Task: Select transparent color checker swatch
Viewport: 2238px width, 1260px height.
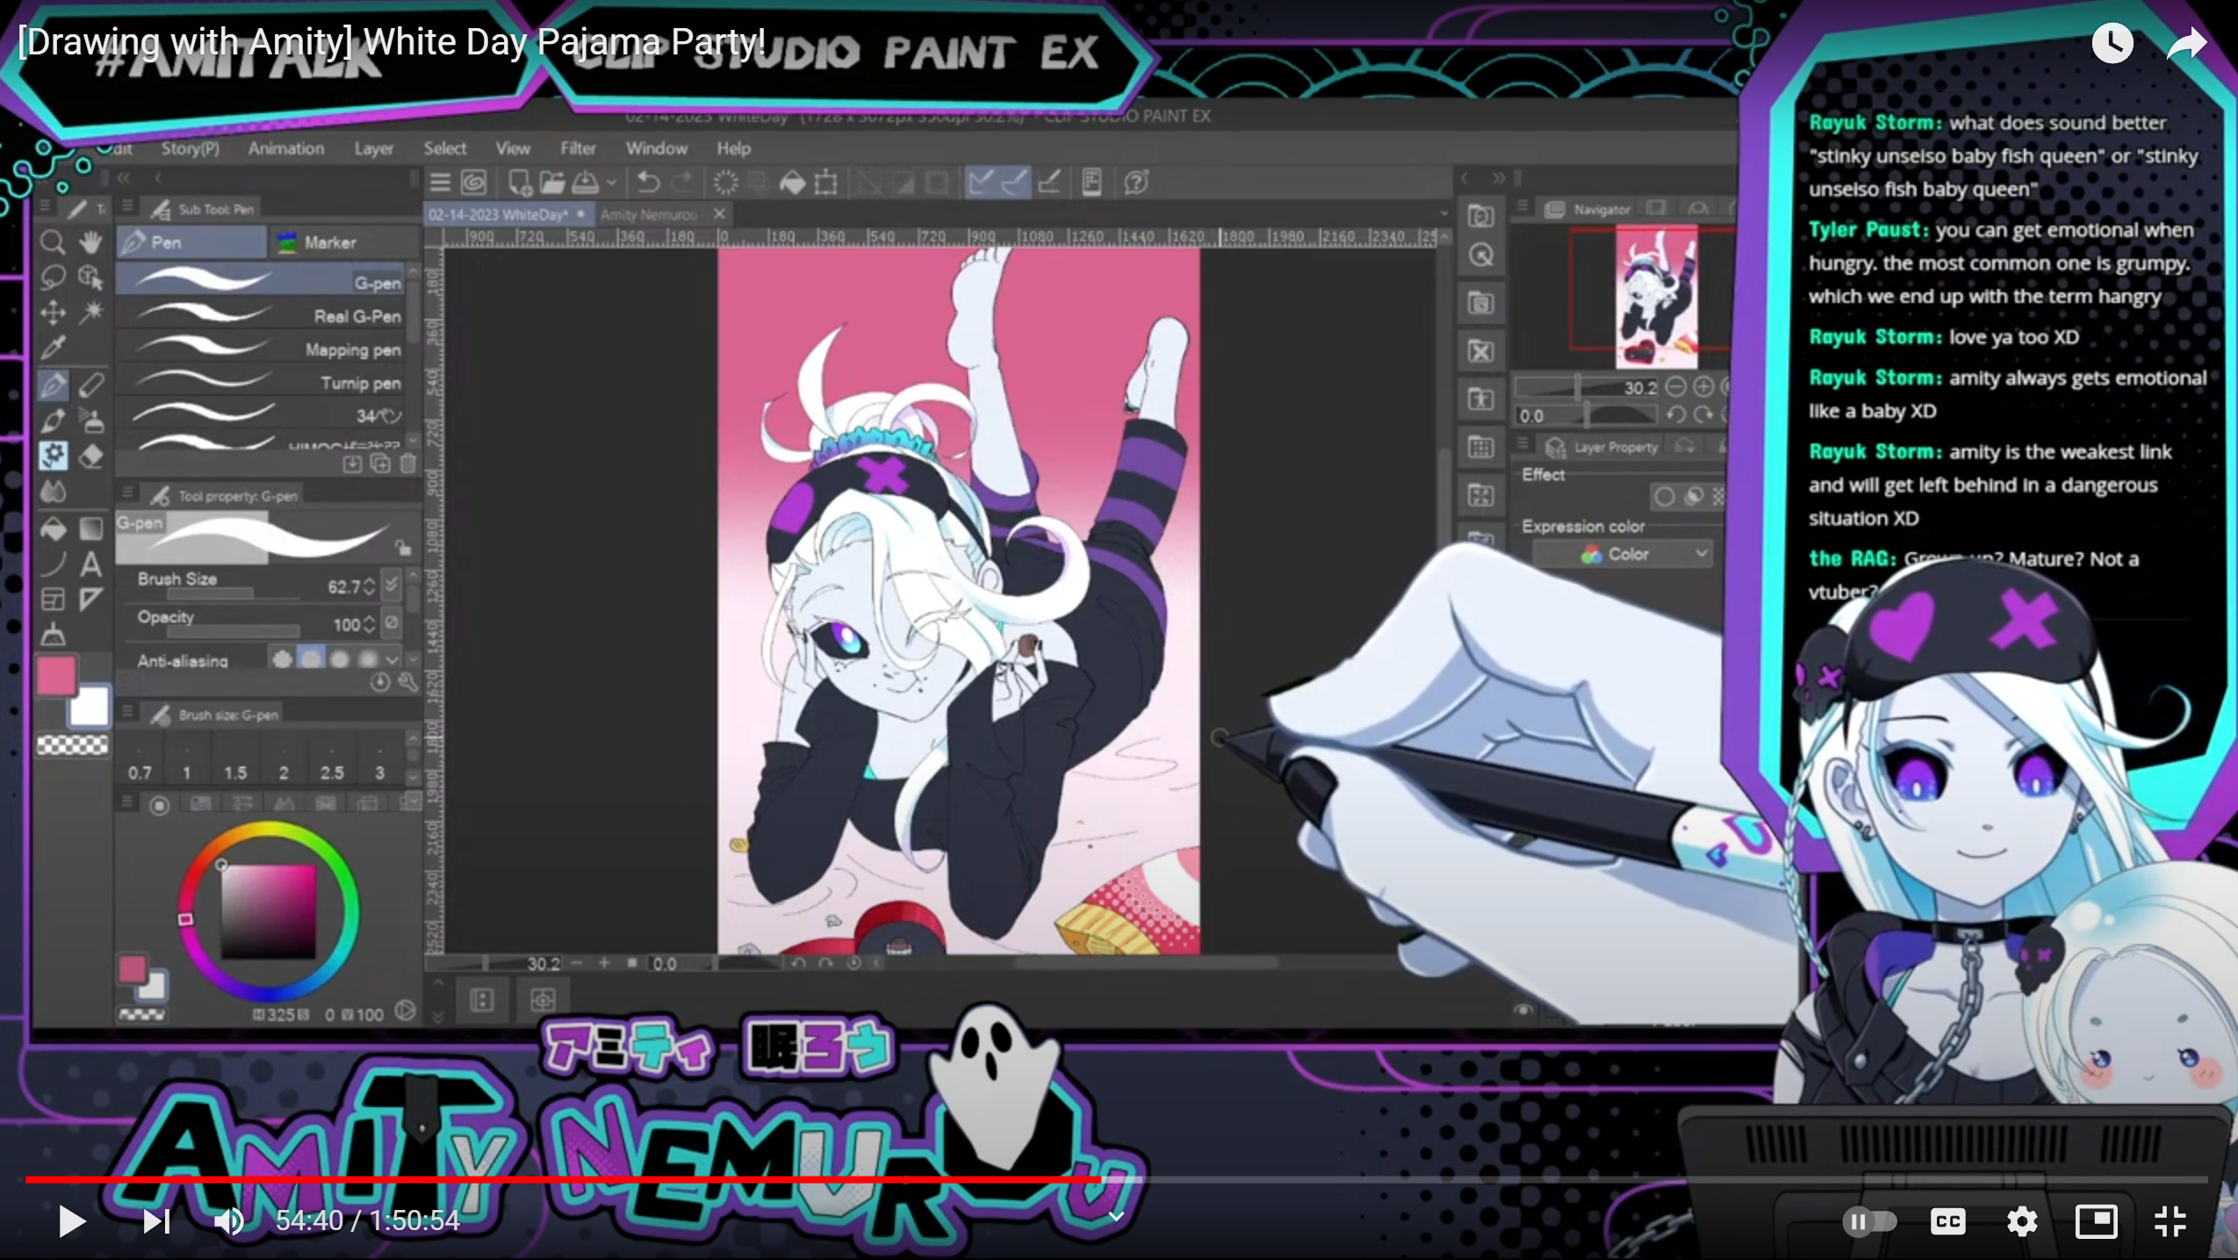Action: (72, 745)
